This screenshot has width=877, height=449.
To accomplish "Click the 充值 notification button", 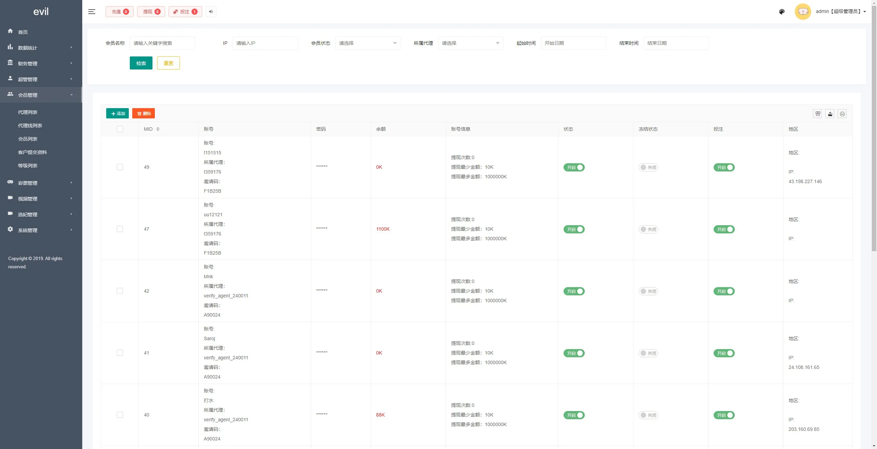I will click(120, 12).
